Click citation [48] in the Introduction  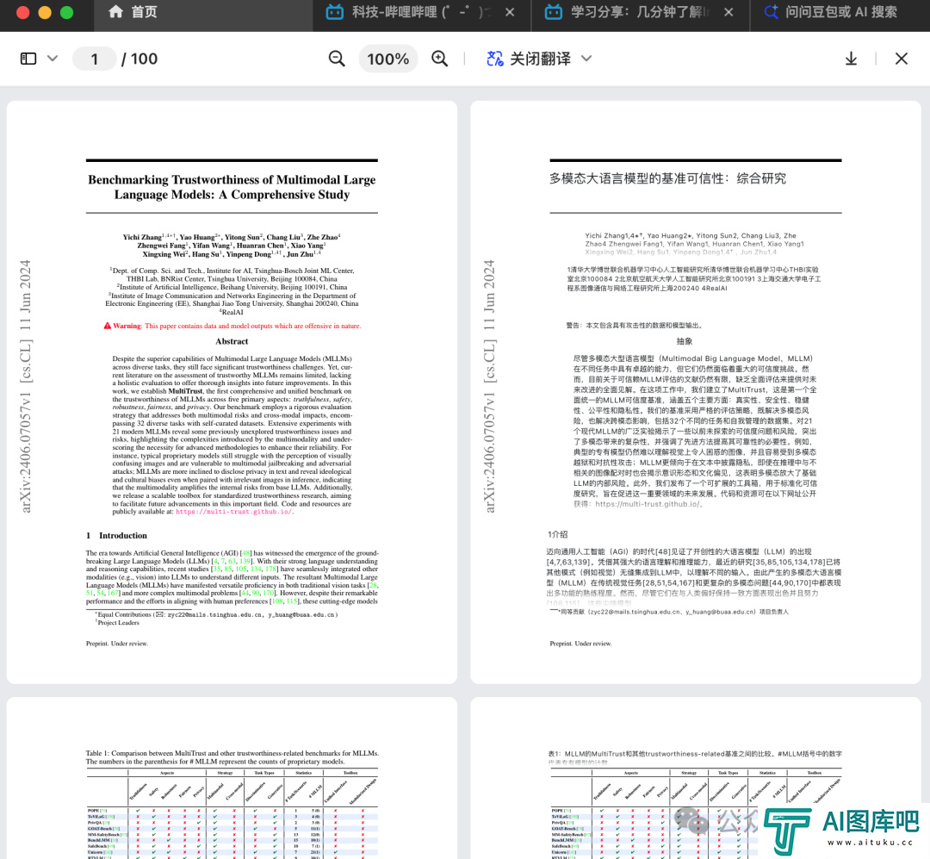245,552
